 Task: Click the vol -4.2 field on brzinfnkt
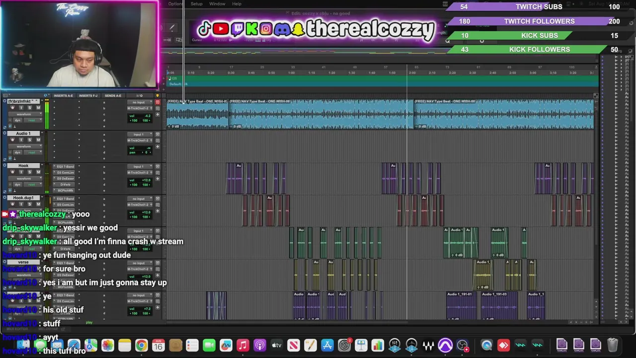[x=140, y=115]
